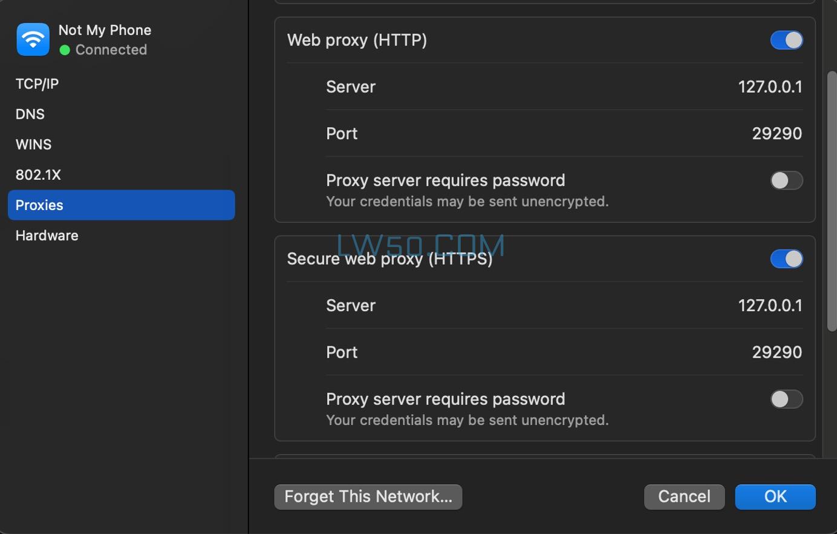
Task: Open the TCP/IP section
Action: click(37, 84)
